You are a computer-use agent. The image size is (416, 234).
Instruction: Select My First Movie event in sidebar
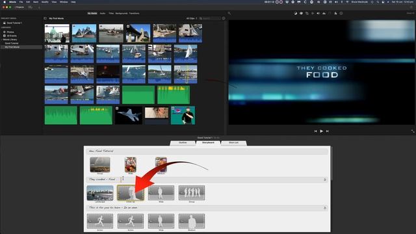pos(12,47)
